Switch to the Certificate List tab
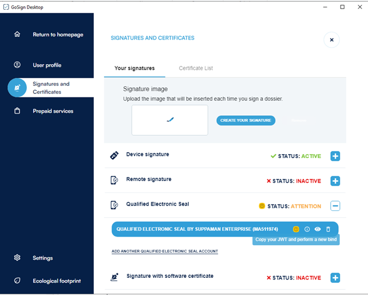This screenshot has width=368, height=295. 196,68
